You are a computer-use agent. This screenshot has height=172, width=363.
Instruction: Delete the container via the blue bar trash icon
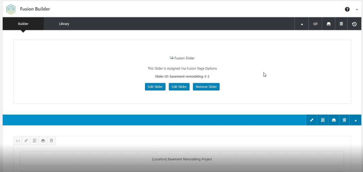coord(344,120)
